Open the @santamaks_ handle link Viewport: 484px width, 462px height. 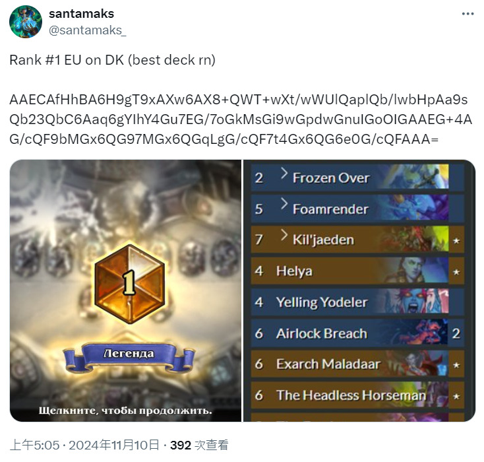click(87, 30)
